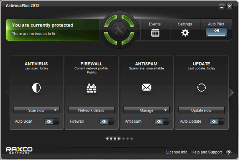The image size is (239, 160).
Task: Click 'There are no issues to fix' text
Action: pos(34,34)
